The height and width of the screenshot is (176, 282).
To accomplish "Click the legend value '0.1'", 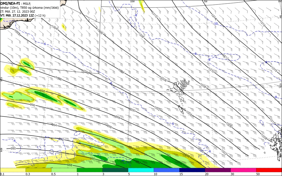I will click(x=2, y=174).
